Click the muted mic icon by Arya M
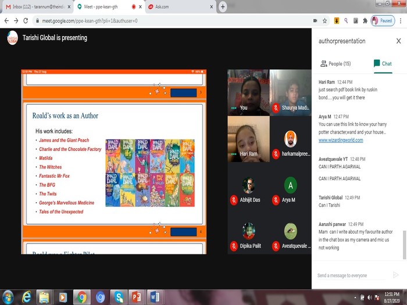This screenshot has width=407, height=305. tap(276, 200)
